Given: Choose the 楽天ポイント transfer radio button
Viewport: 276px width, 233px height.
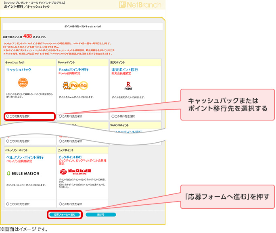Looking at the screenshot, I should coord(112,116).
